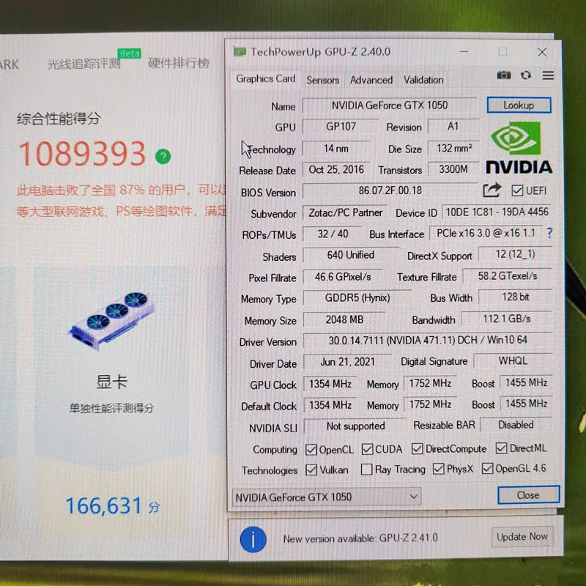Click the Revision field A1
The width and height of the screenshot is (586, 586).
coord(453,126)
